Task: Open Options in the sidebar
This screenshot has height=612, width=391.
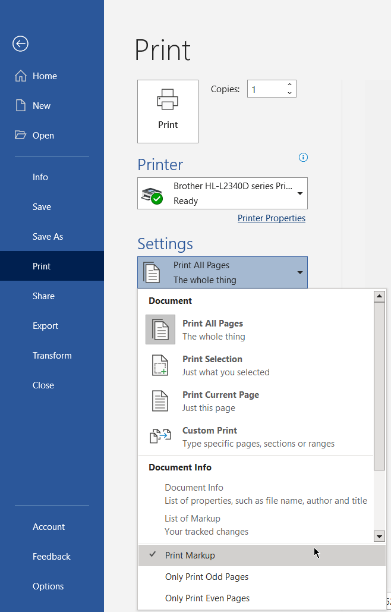Action: 52,586
